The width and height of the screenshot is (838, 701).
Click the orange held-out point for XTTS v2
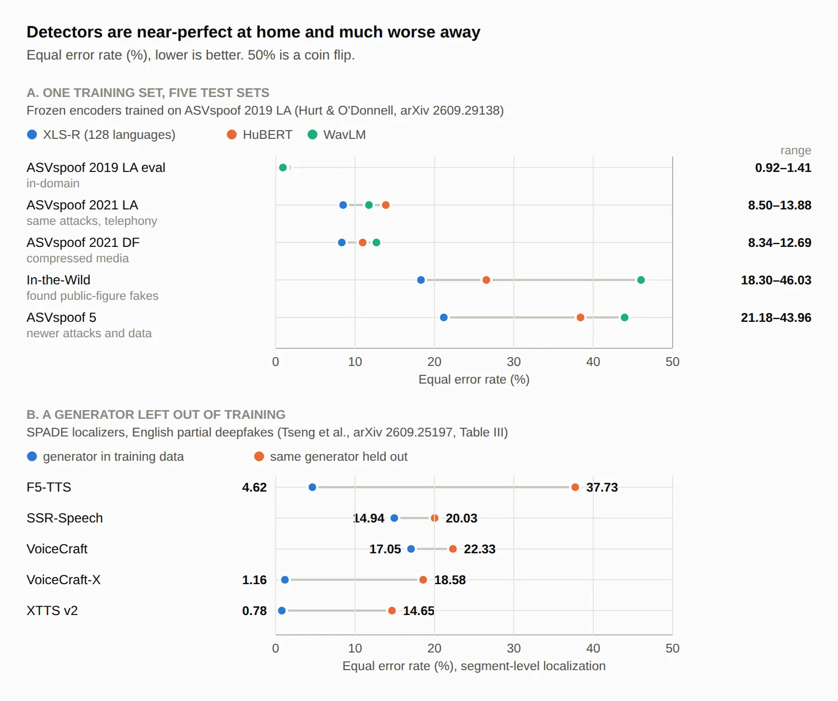point(392,611)
